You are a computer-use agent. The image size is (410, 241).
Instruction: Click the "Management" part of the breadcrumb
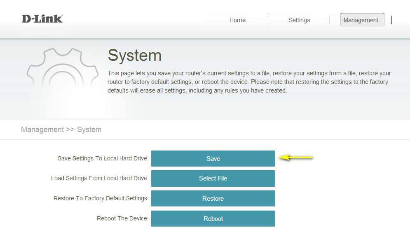42,130
